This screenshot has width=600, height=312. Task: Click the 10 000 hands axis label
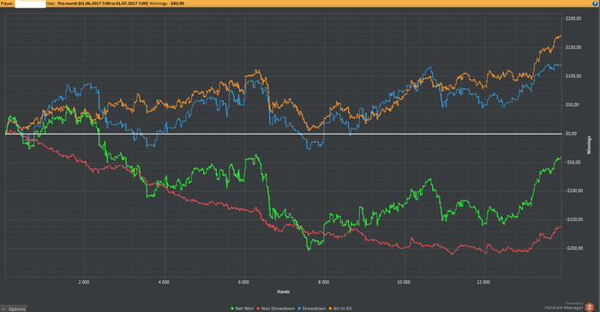(x=404, y=282)
